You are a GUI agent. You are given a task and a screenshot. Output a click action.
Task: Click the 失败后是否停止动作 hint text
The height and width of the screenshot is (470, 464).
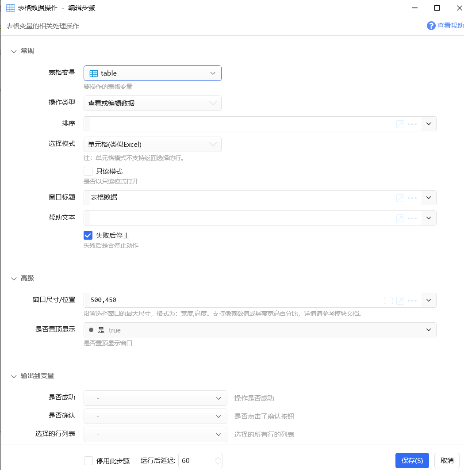pos(111,245)
